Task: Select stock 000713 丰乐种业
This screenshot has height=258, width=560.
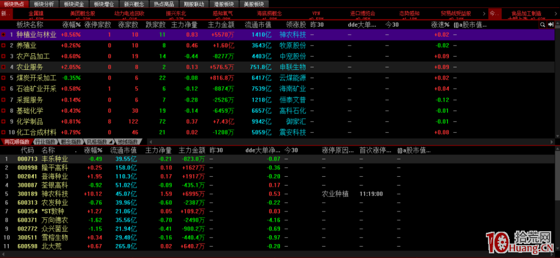Action: (x=277, y=159)
